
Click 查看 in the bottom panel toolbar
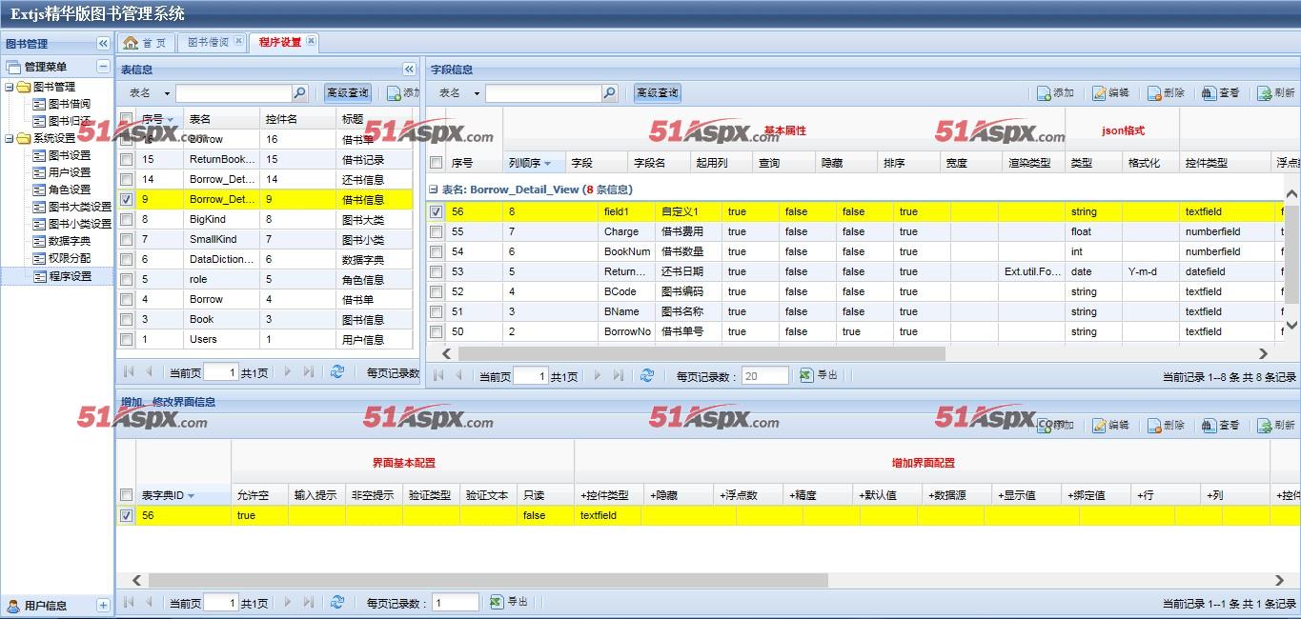point(1221,426)
